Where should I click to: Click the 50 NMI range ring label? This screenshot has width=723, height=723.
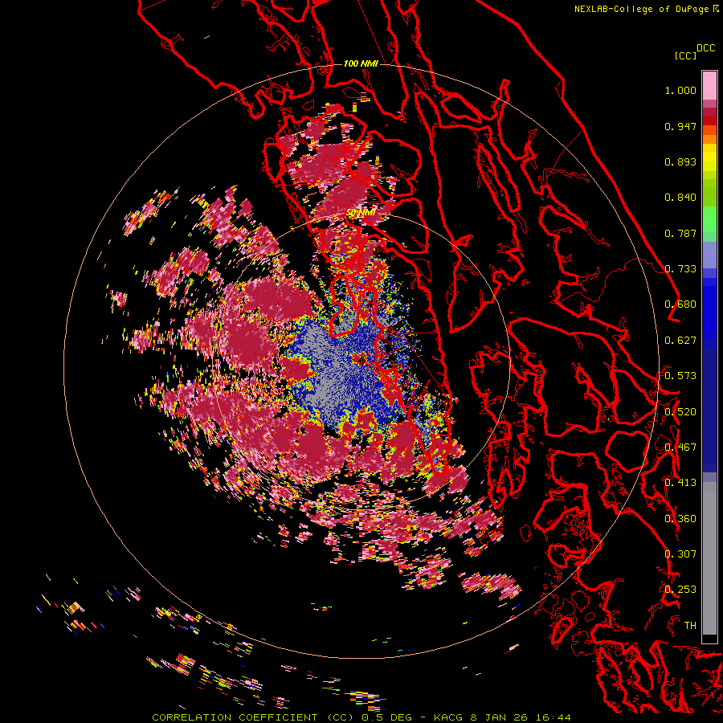tap(361, 213)
